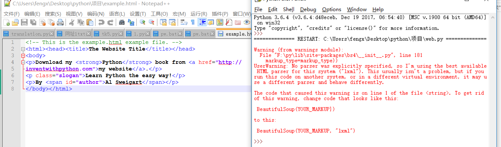The width and height of the screenshot is (501, 147).
Task: Click the Print toolbar icon
Action: pos(60,22)
